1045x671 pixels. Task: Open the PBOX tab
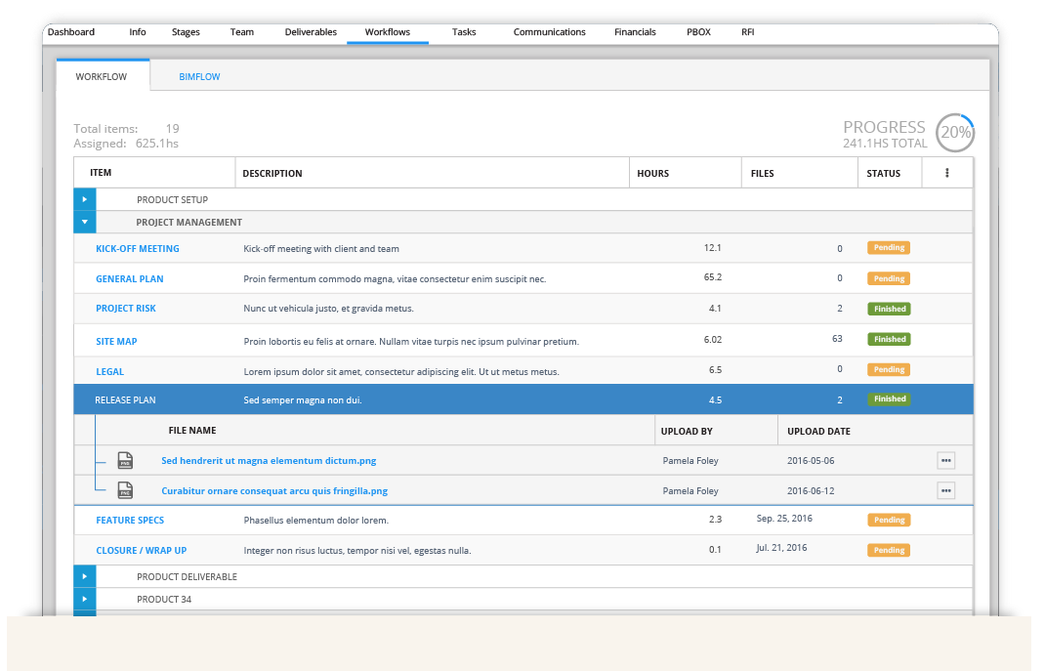698,32
